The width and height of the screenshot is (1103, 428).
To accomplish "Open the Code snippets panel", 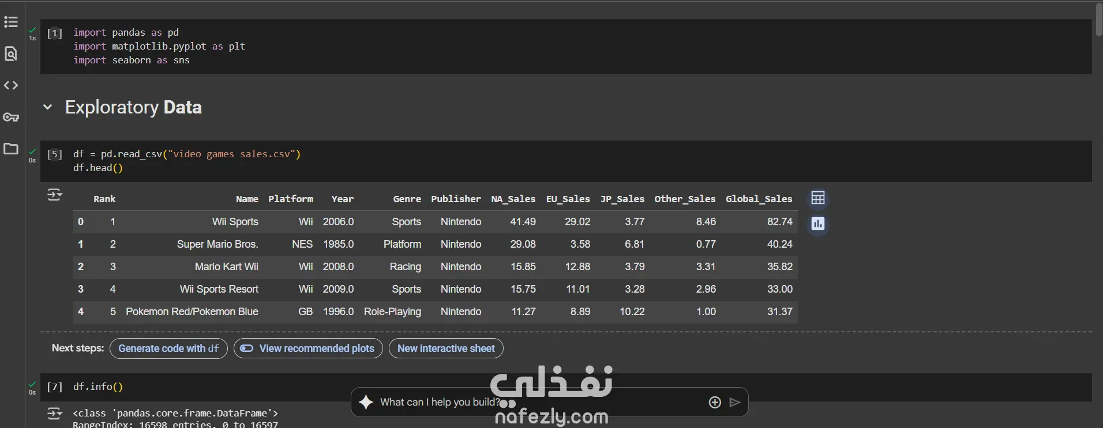I will point(11,85).
